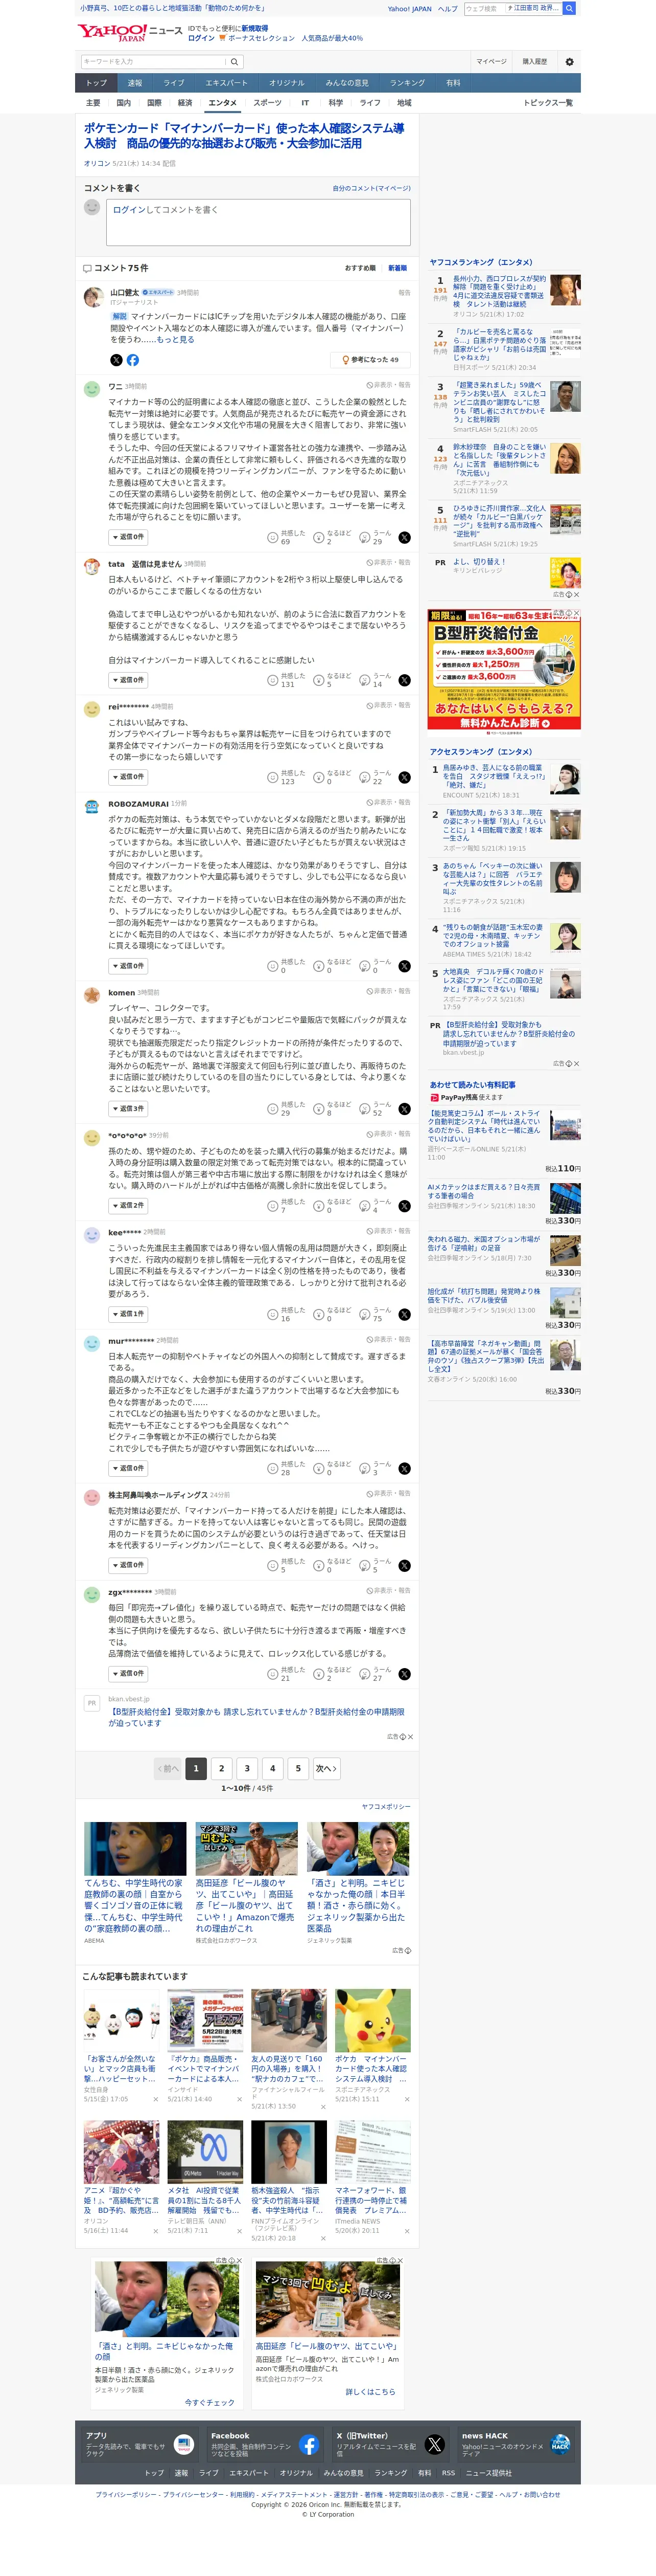Click the news HACK icon in footer
This screenshot has height=2576, width=656.
point(560,2445)
